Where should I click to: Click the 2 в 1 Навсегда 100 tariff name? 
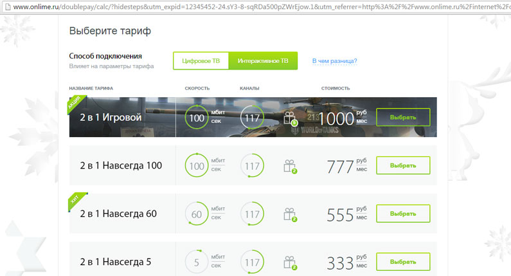[x=121, y=165]
